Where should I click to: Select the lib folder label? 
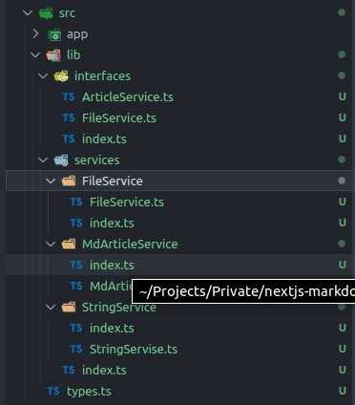[73, 55]
